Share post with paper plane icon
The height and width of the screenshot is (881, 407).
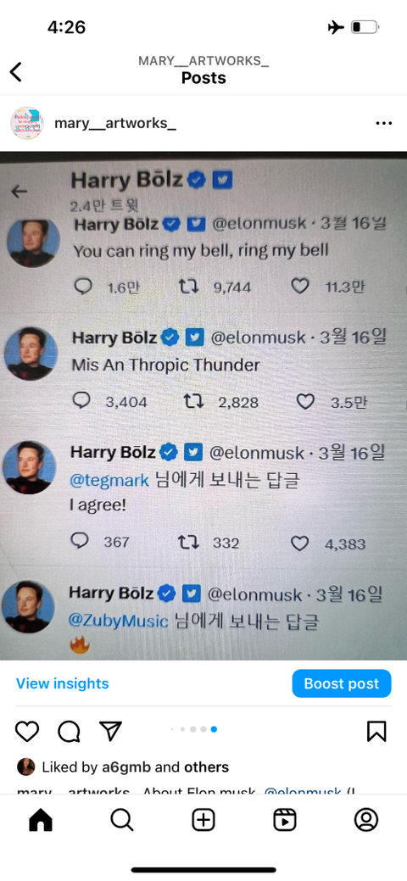coord(110,730)
